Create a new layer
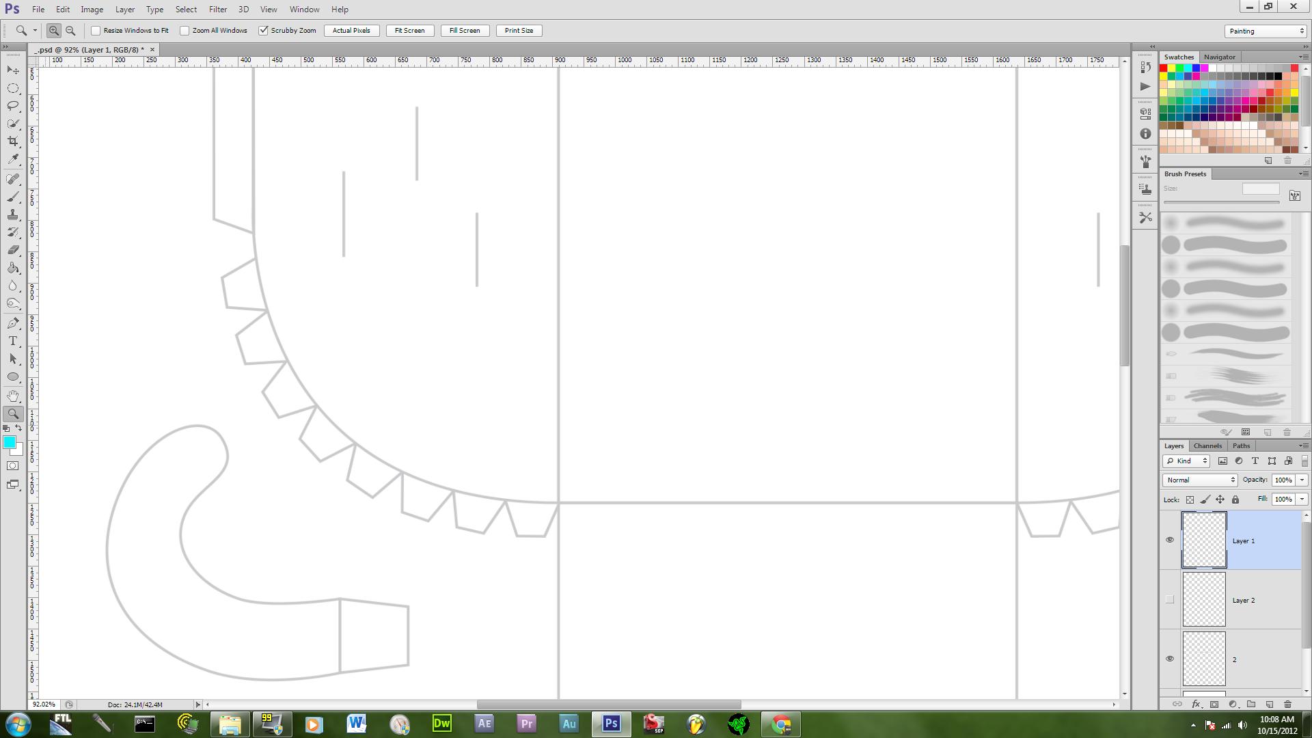This screenshot has width=1312, height=738. point(1270,704)
